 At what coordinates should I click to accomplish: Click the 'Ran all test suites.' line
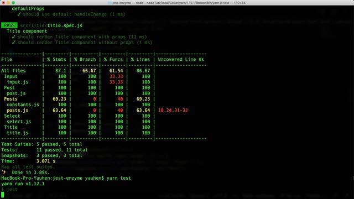28,167
